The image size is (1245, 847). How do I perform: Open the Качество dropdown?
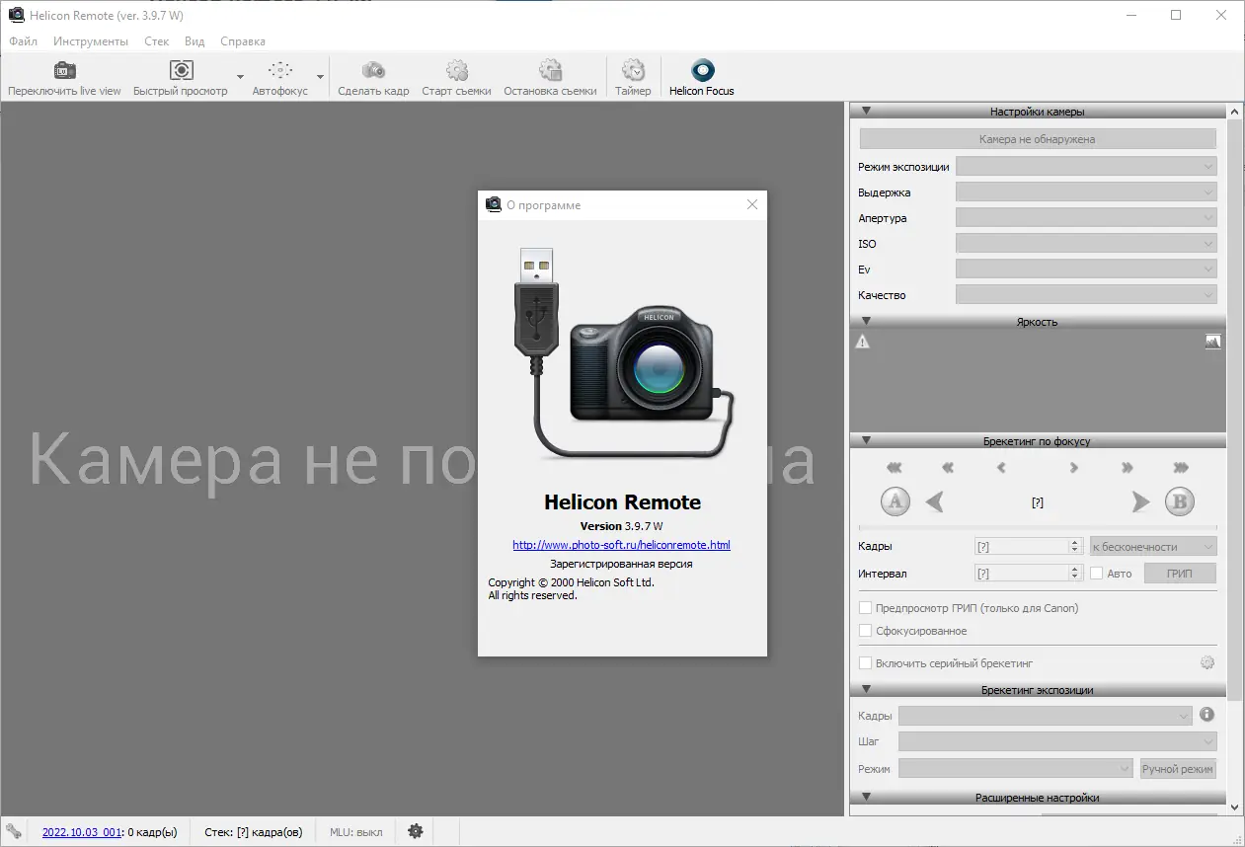1086,295
